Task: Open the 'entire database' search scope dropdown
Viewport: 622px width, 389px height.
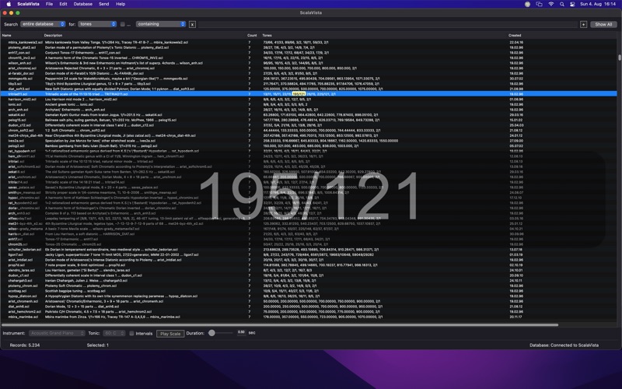Action: 43,24
